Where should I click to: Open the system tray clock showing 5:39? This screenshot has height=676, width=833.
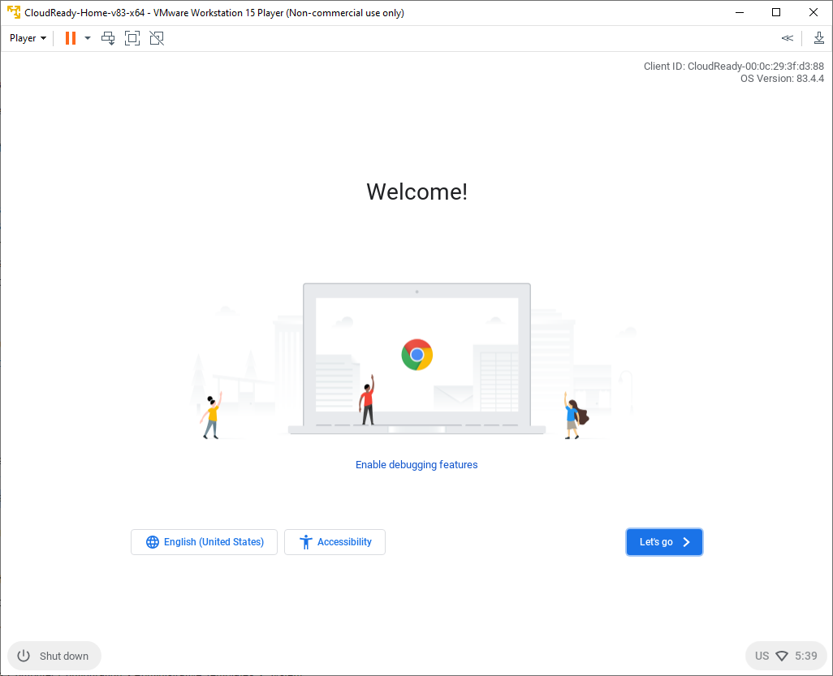(x=806, y=656)
